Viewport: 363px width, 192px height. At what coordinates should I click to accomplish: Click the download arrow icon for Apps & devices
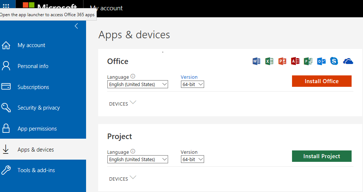coord(6,149)
